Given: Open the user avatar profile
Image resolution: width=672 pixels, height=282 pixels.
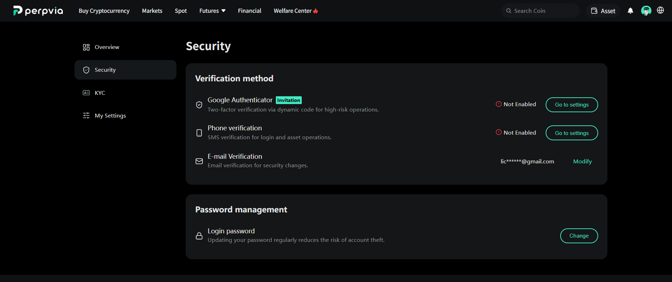Looking at the screenshot, I should pos(646,11).
